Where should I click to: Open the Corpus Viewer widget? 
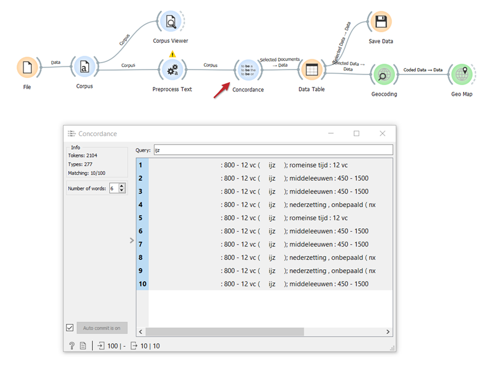click(171, 22)
